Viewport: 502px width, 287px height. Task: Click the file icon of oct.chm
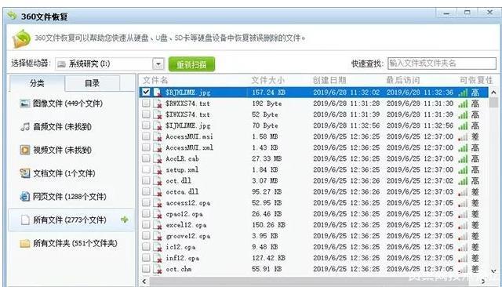(x=157, y=269)
